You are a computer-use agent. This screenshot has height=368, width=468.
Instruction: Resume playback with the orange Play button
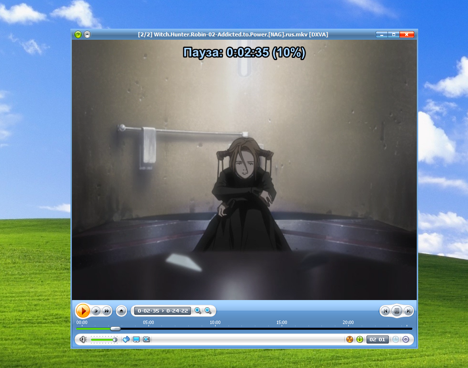(83, 311)
